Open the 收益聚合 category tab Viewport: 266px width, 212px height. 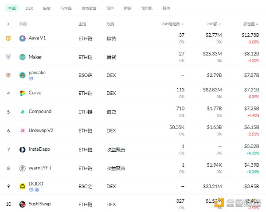click(x=89, y=8)
